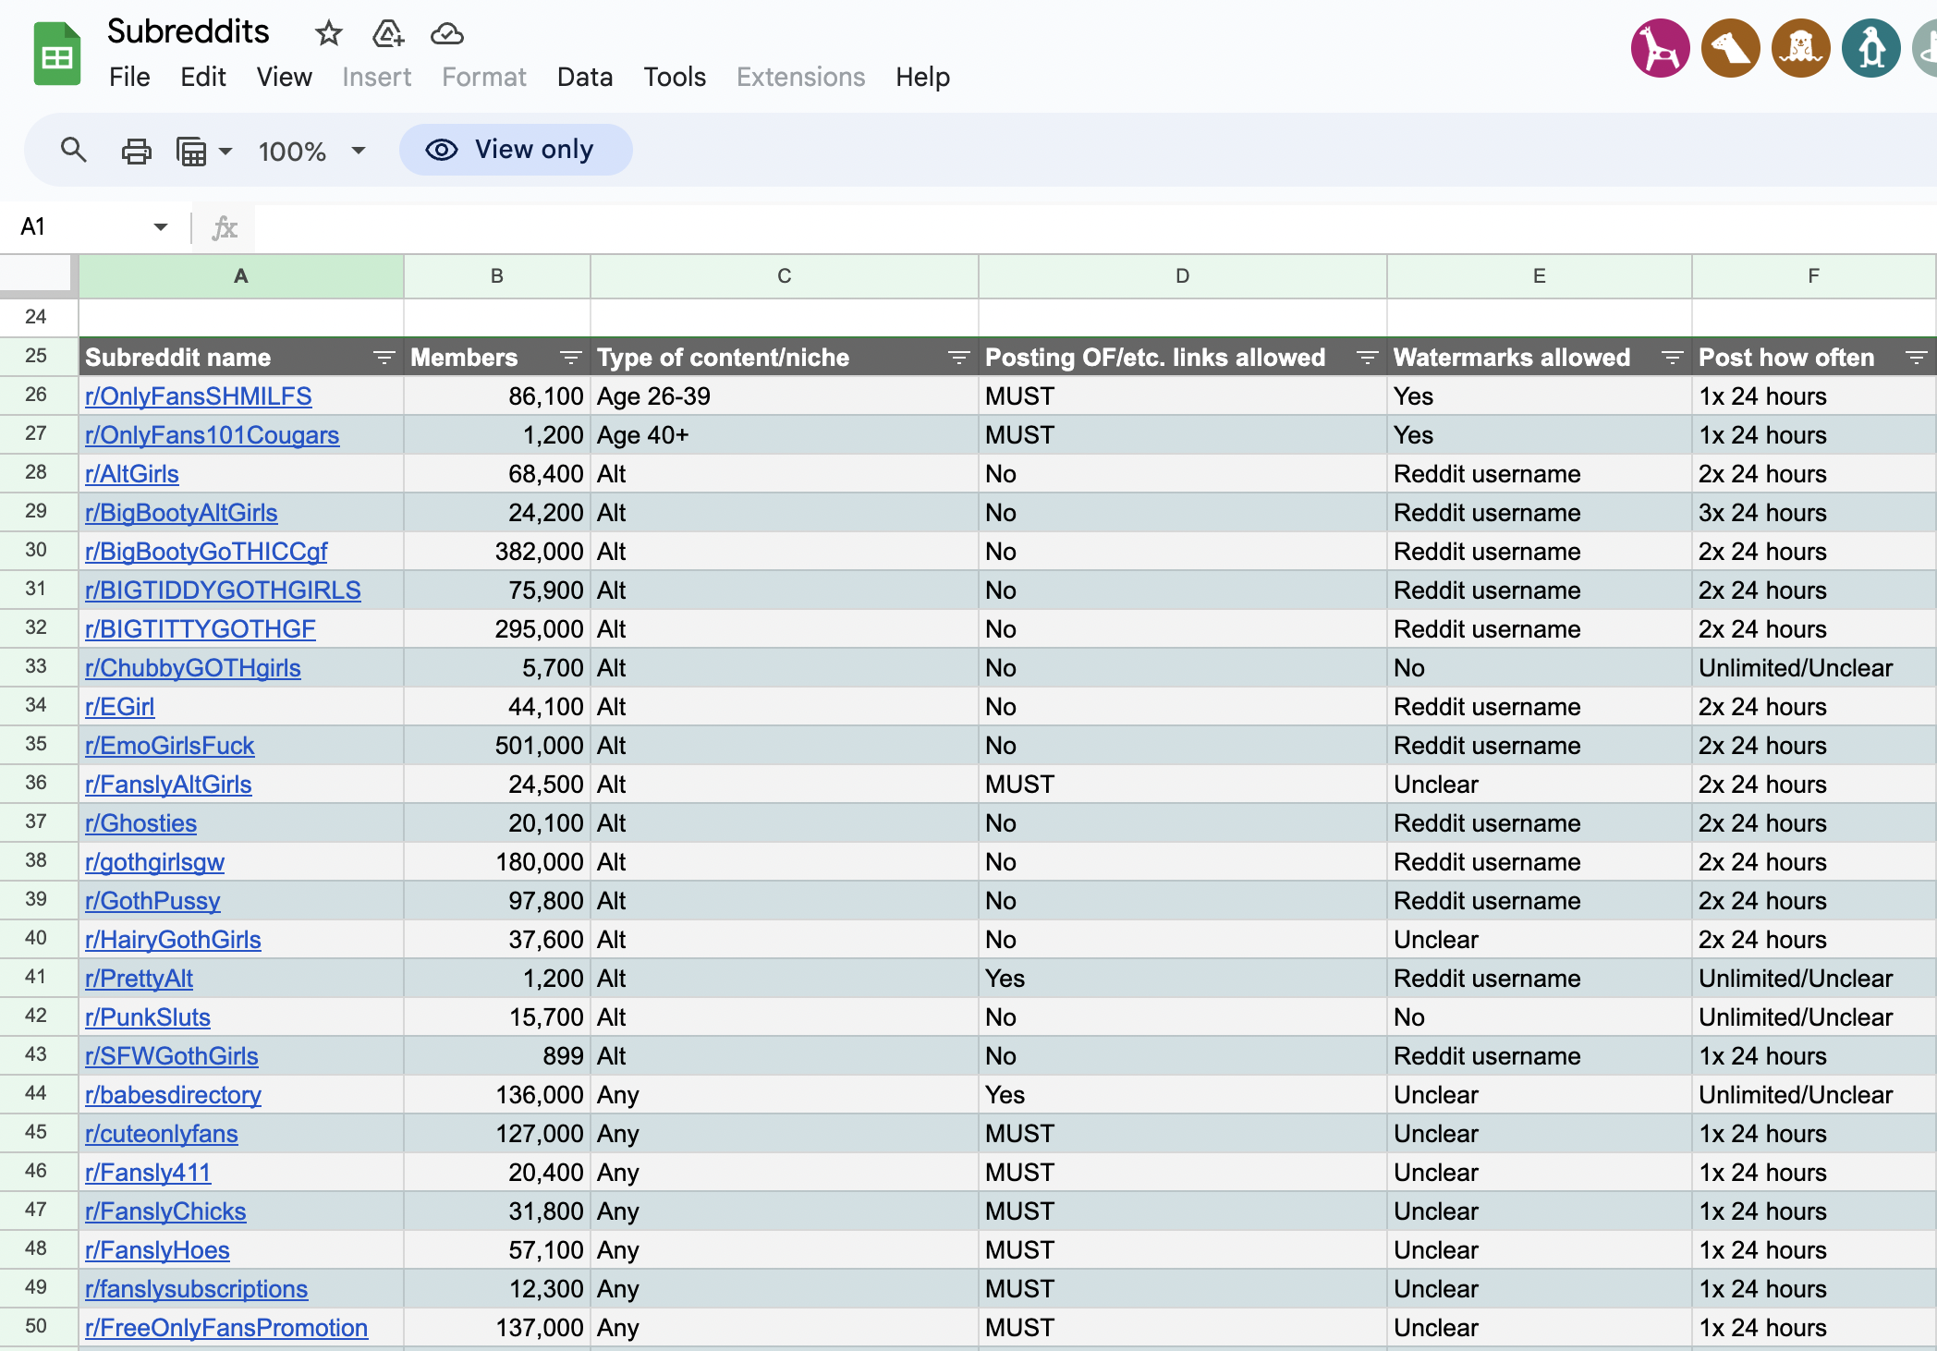Expand the filter views dropdown arrow

[225, 151]
